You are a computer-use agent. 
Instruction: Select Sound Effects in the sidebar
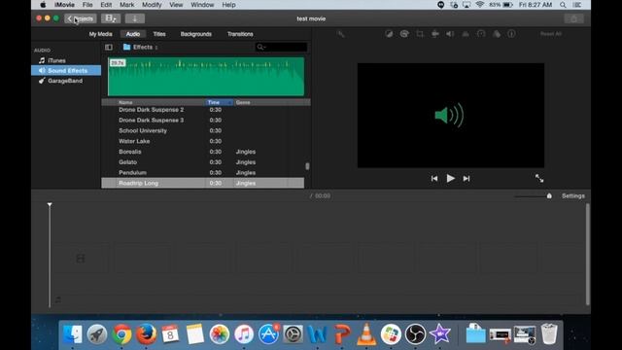tap(66, 71)
